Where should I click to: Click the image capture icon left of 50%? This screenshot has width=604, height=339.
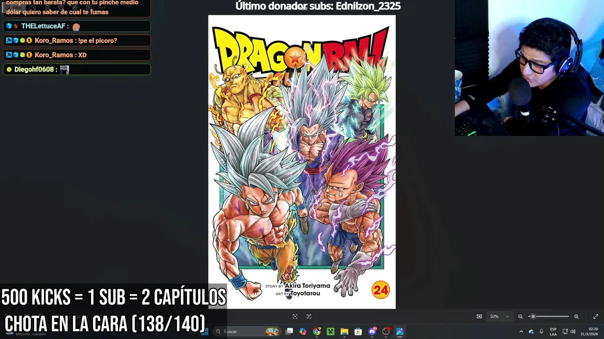coord(479,316)
